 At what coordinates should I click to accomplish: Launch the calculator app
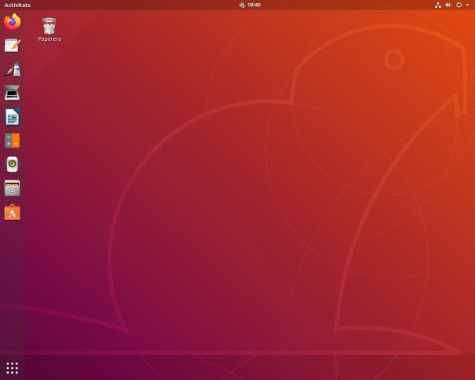point(13,141)
